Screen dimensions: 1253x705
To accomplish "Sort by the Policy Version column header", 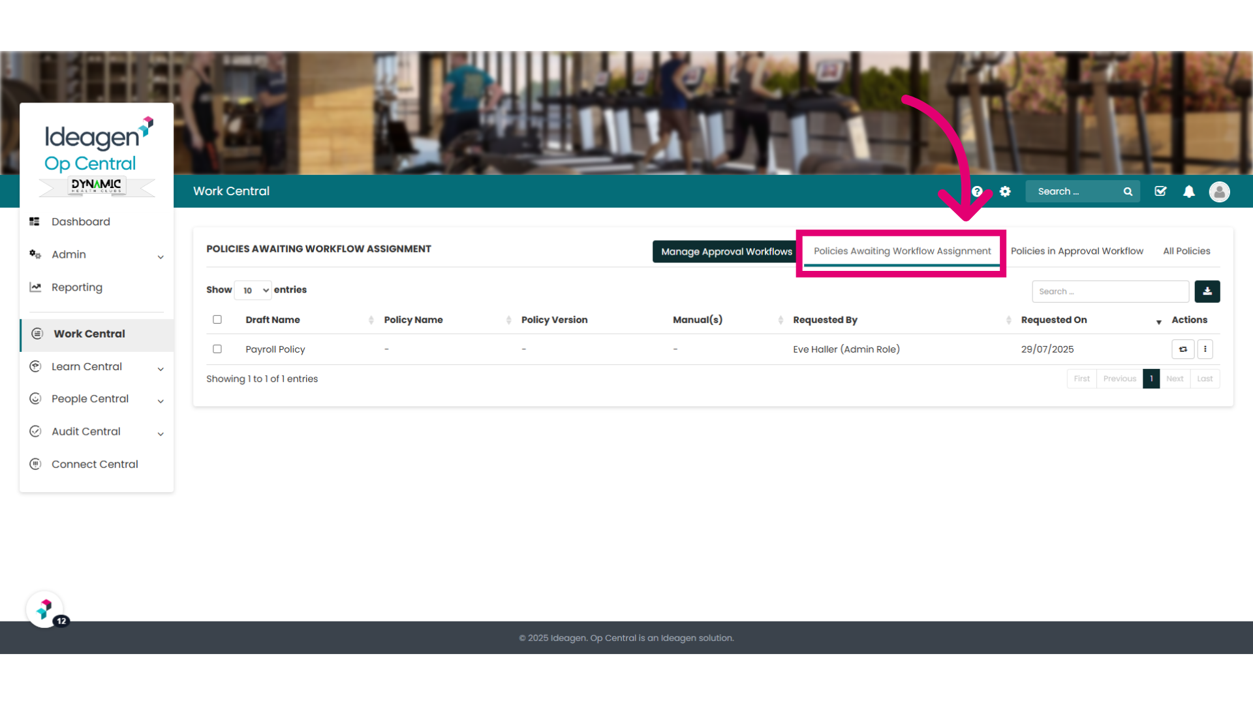I will click(554, 320).
